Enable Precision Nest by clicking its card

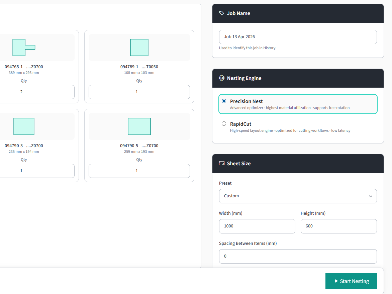coord(298,104)
